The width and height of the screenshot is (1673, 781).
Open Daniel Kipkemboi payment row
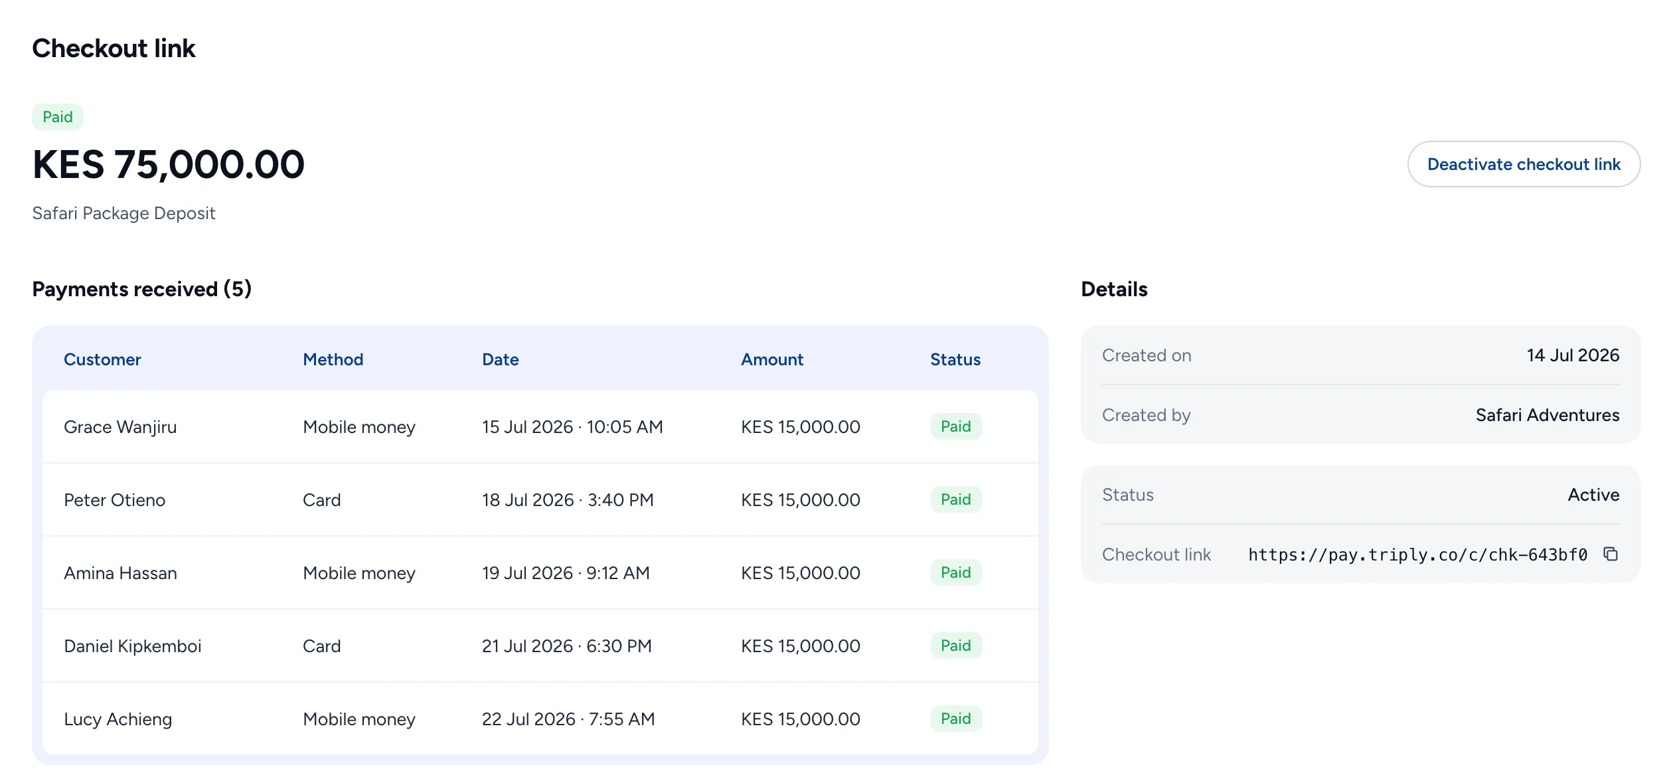pyautogui.click(x=540, y=646)
